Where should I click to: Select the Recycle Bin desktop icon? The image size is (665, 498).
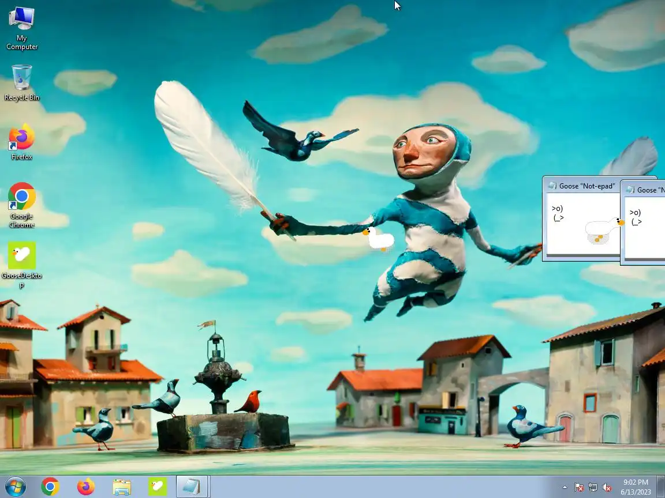pos(21,82)
